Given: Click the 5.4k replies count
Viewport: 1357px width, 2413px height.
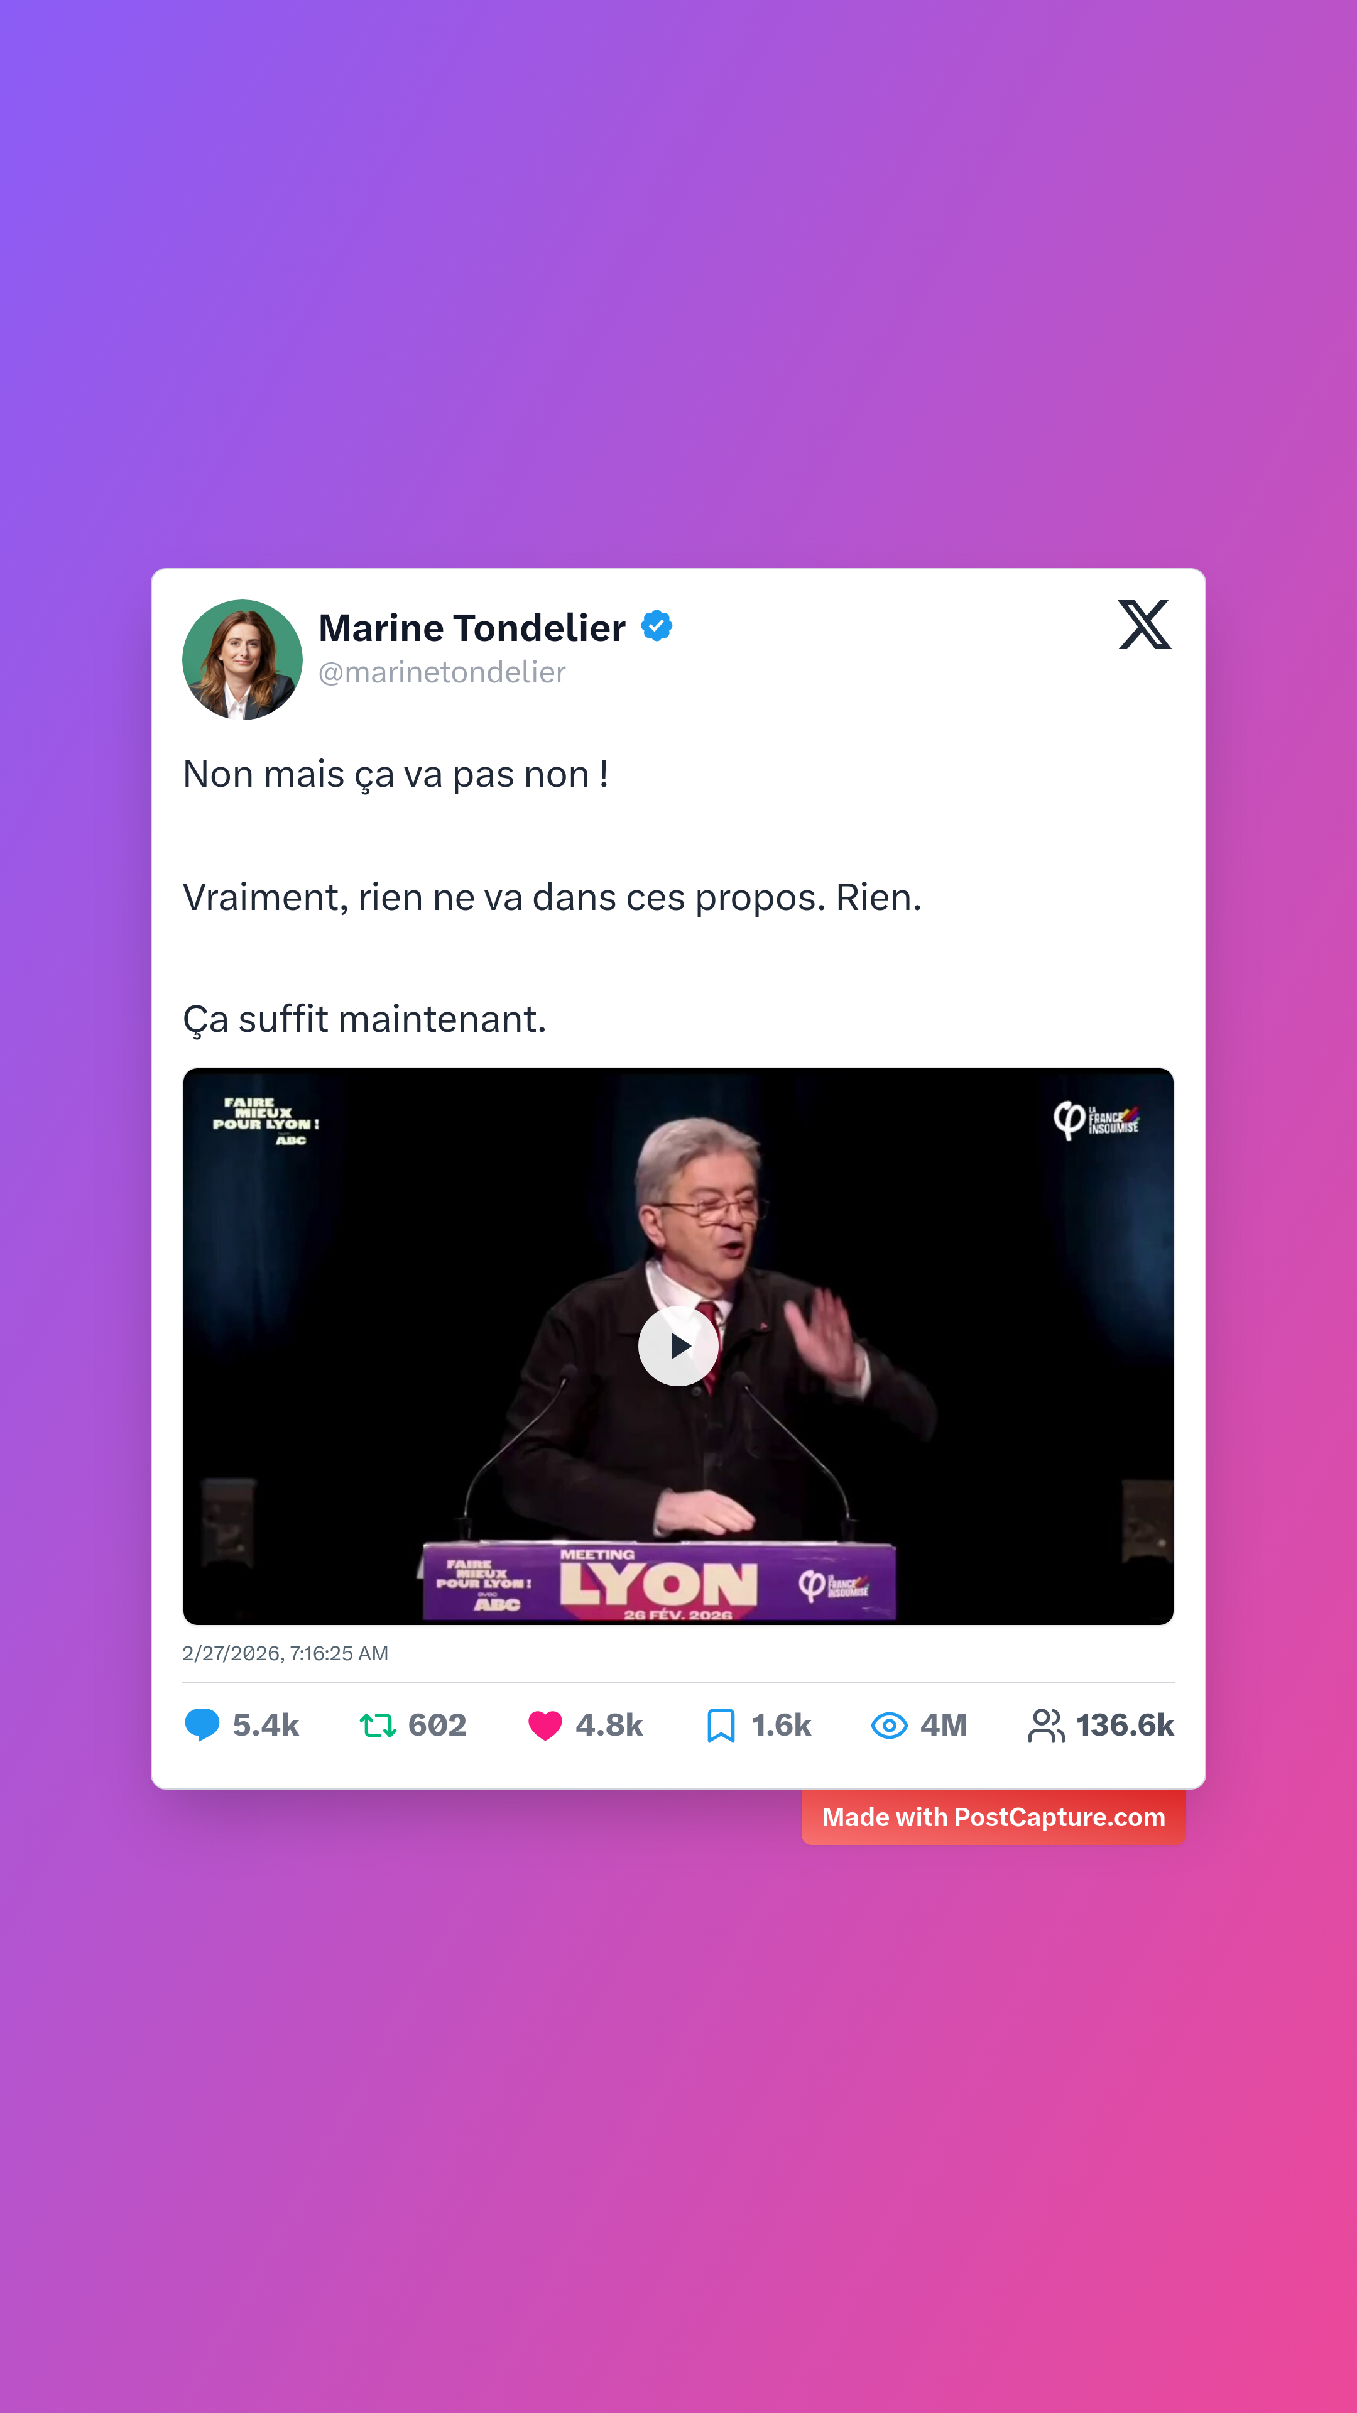Looking at the screenshot, I should [x=266, y=1724].
